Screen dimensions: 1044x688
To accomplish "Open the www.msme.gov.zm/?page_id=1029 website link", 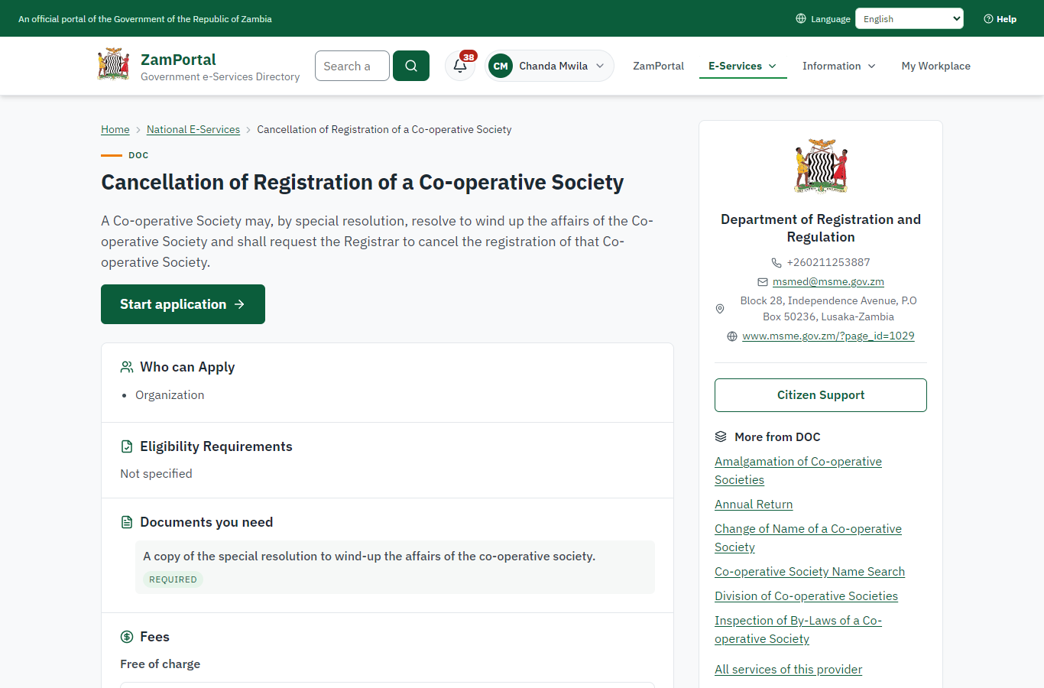I will click(828, 336).
